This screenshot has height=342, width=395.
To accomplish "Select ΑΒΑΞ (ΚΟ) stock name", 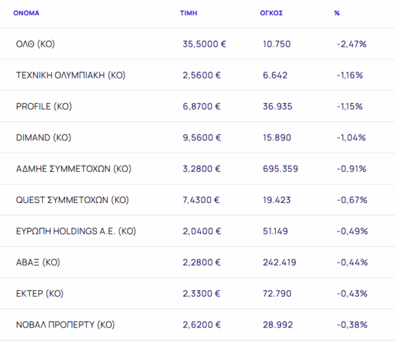I will (x=38, y=262).
